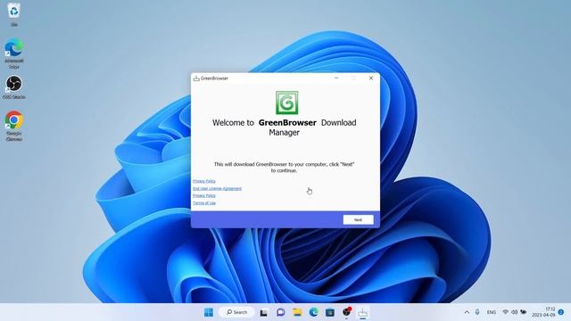Open the Chat app in the taskbar
Image resolution: width=571 pixels, height=321 pixels.
coord(280,312)
